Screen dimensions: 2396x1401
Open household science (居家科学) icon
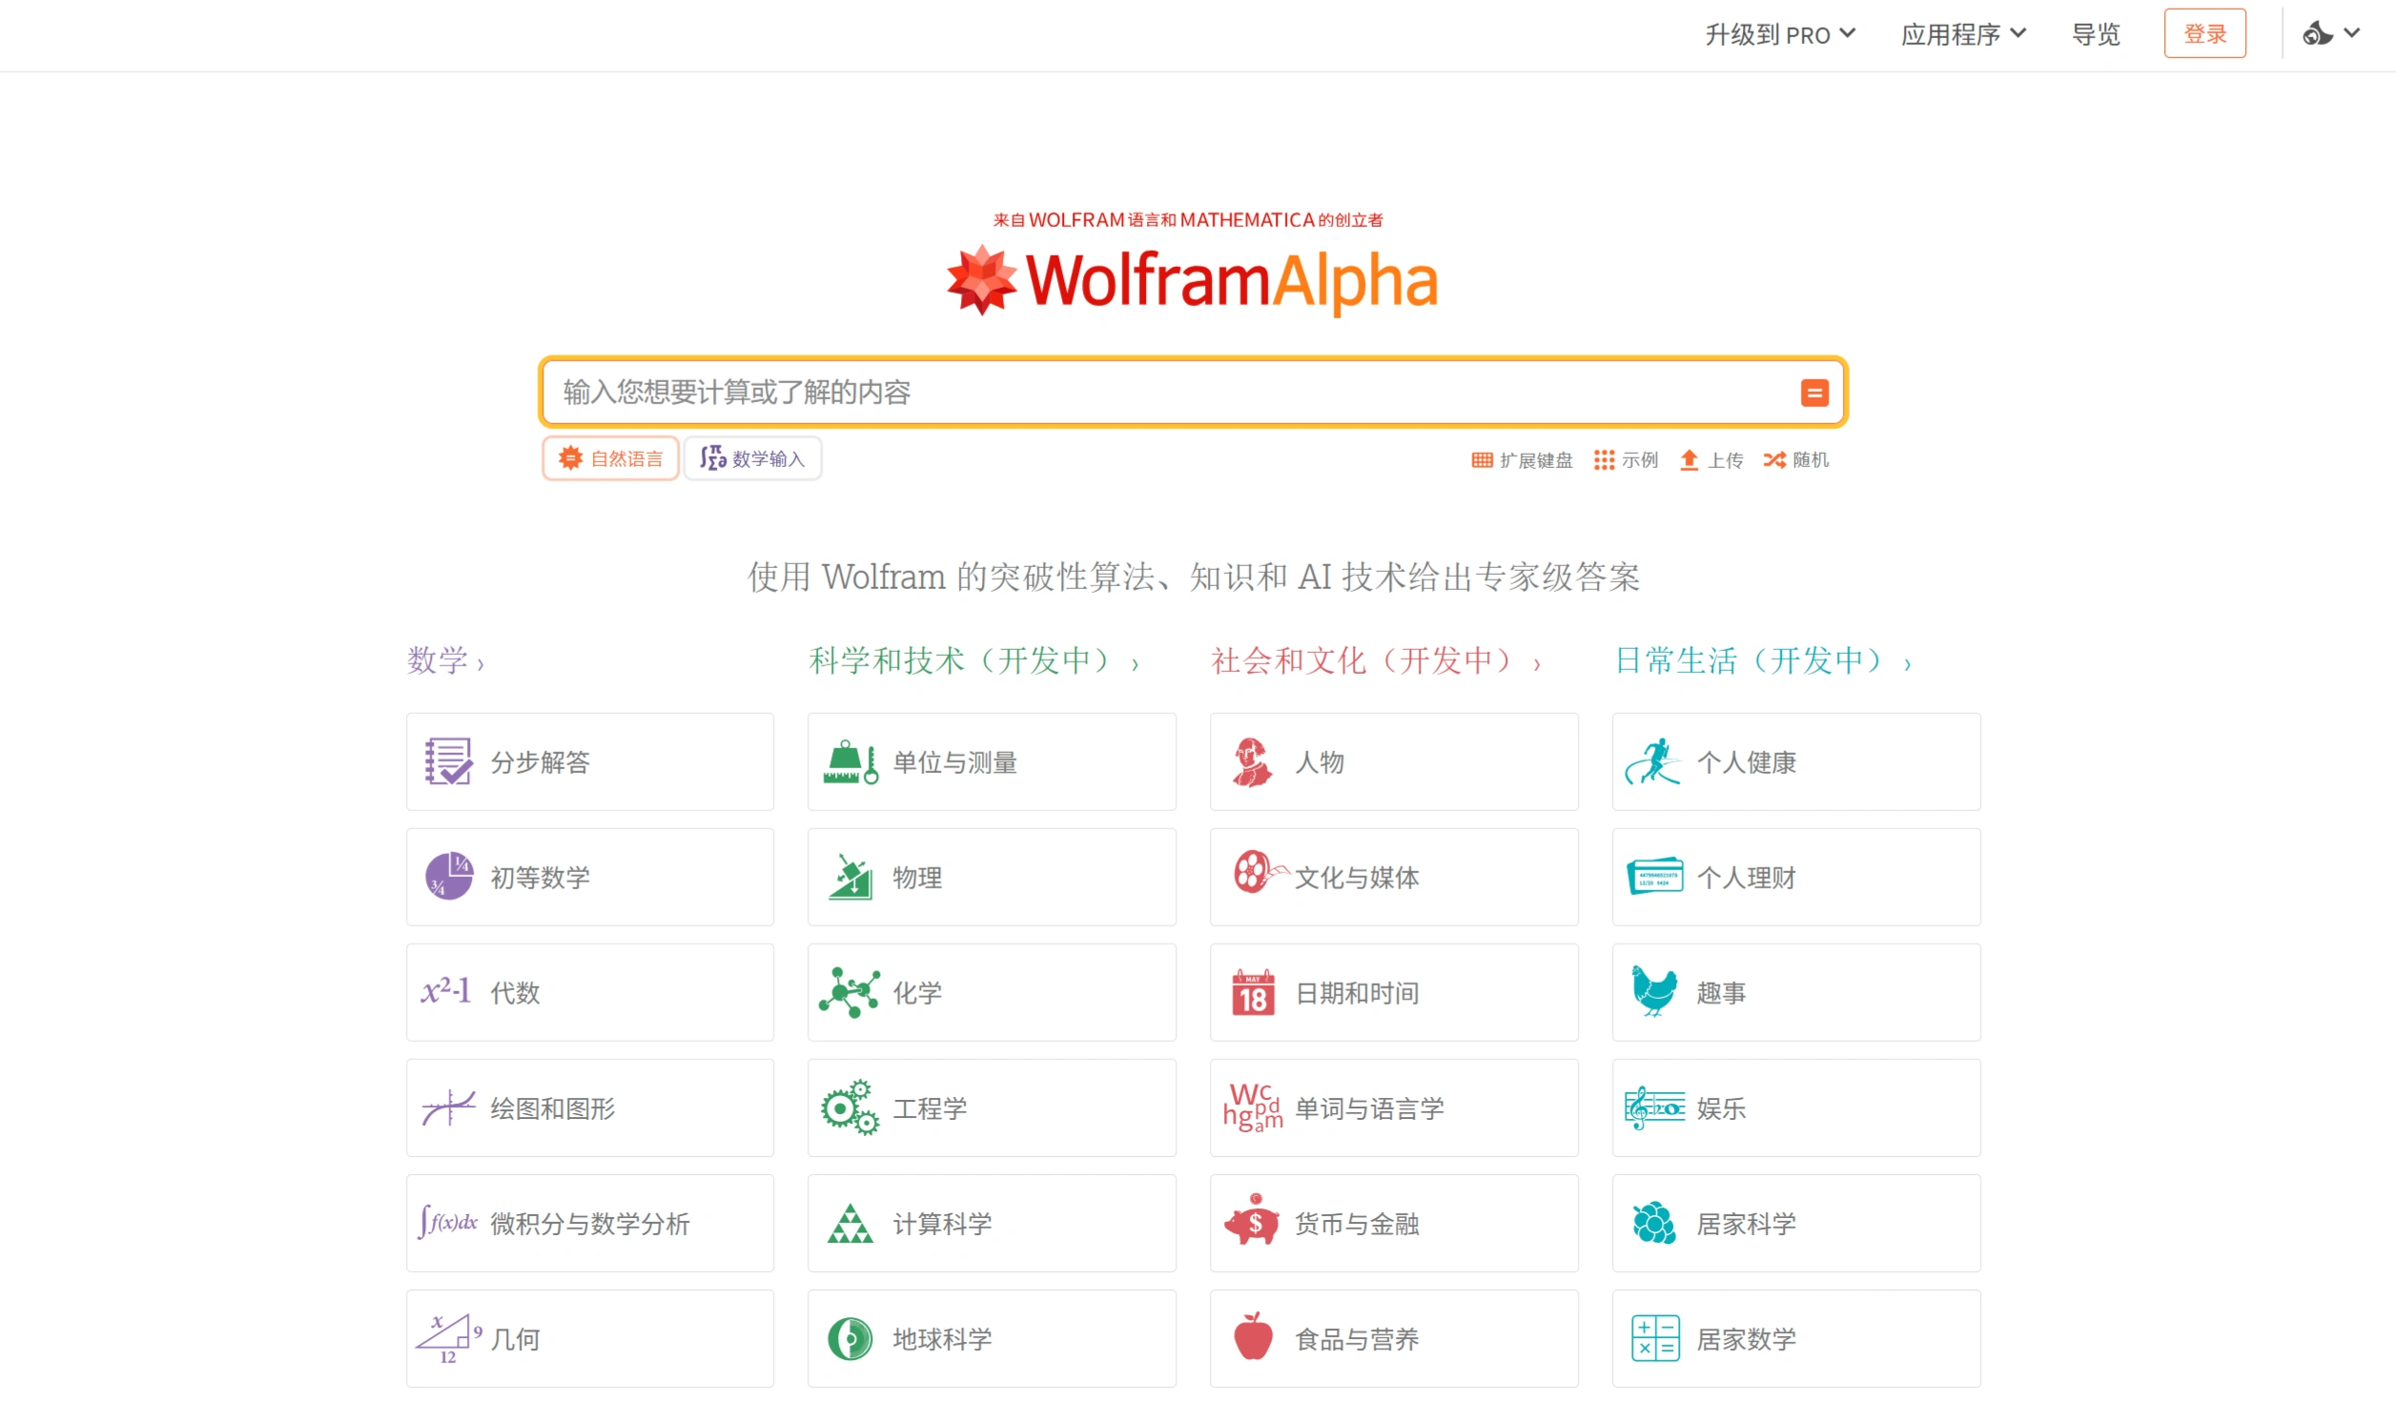1654,1223
